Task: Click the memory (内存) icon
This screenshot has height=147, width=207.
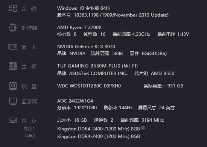Action: (13, 120)
